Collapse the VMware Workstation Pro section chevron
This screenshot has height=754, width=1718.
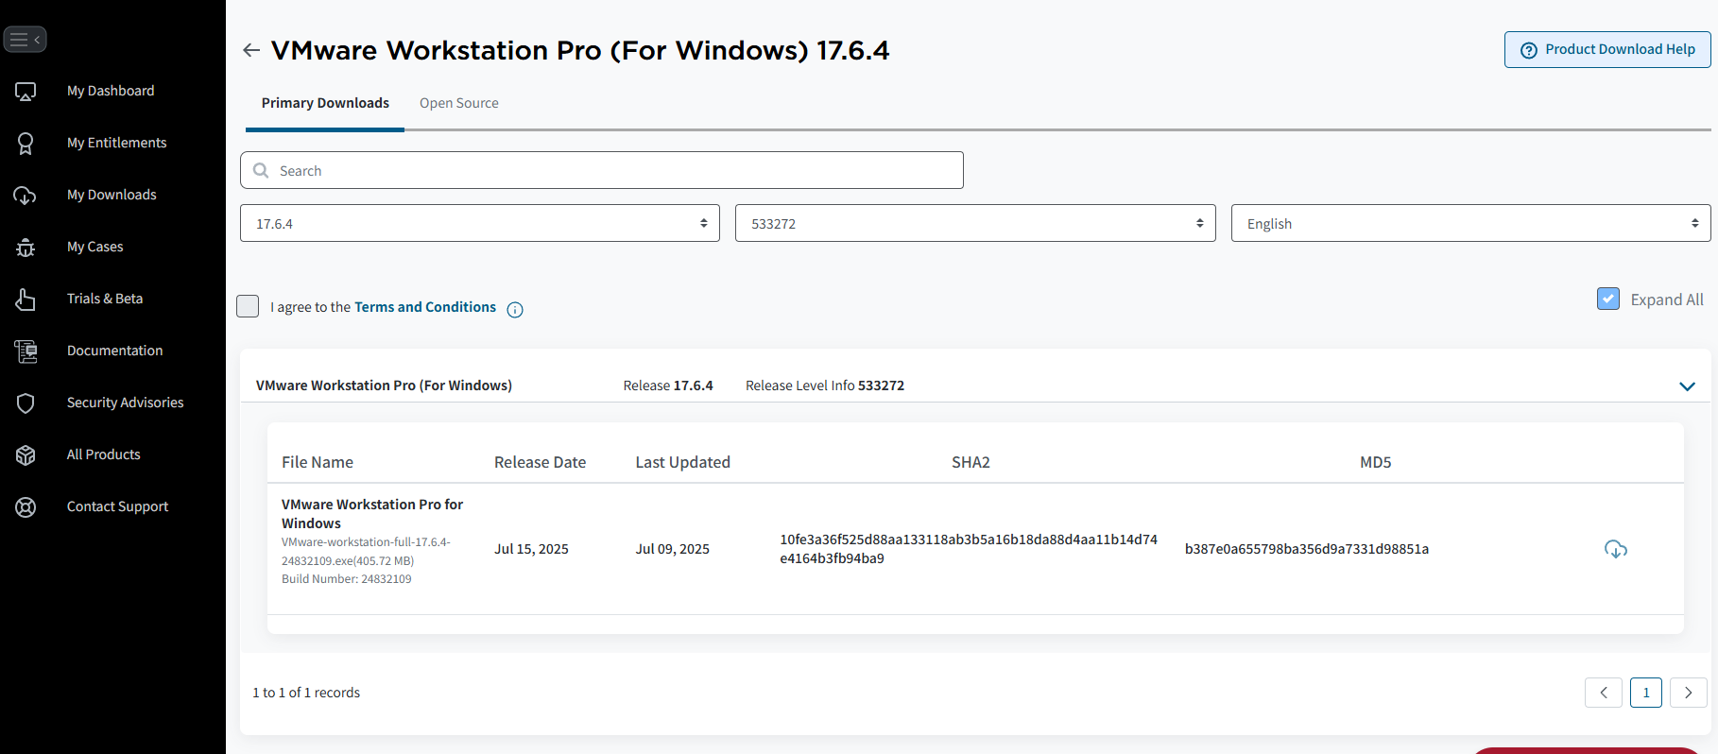(x=1687, y=386)
